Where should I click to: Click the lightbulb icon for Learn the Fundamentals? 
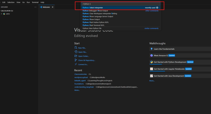click(x=152, y=49)
